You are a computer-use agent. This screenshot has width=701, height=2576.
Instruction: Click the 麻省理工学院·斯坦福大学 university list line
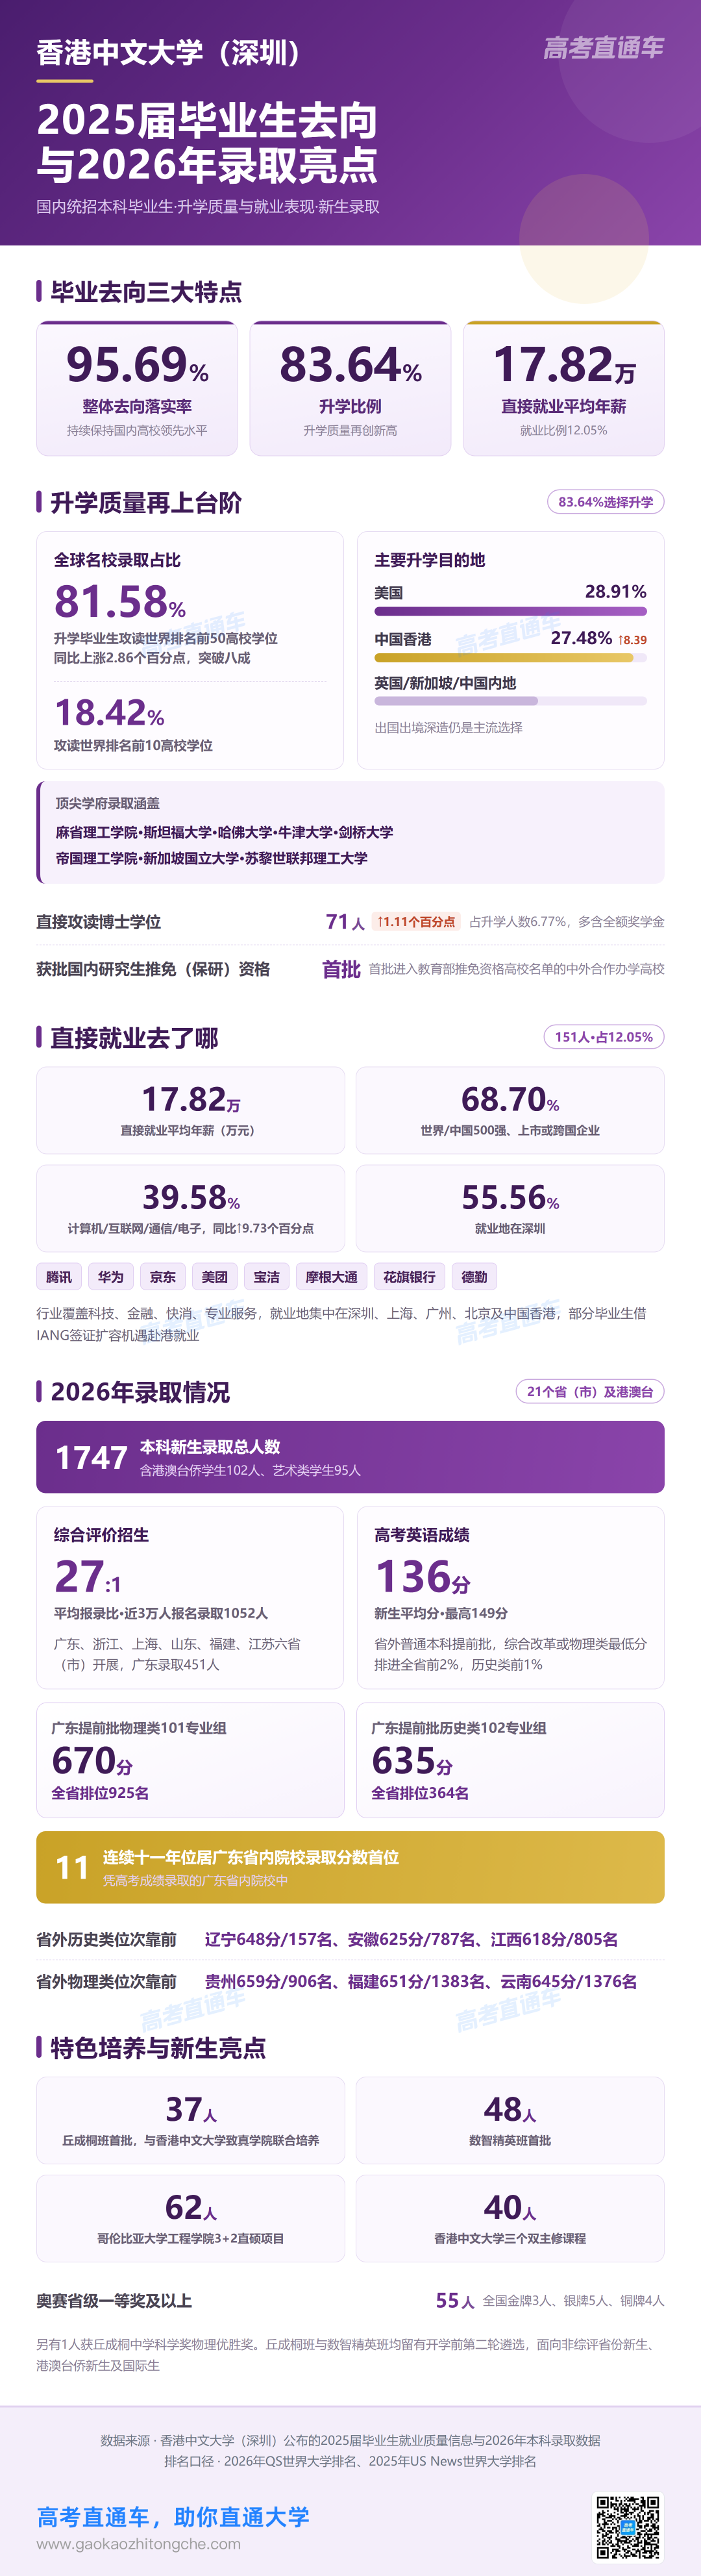pyautogui.click(x=224, y=832)
